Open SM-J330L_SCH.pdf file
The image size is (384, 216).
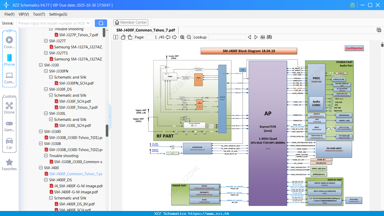click(73, 125)
